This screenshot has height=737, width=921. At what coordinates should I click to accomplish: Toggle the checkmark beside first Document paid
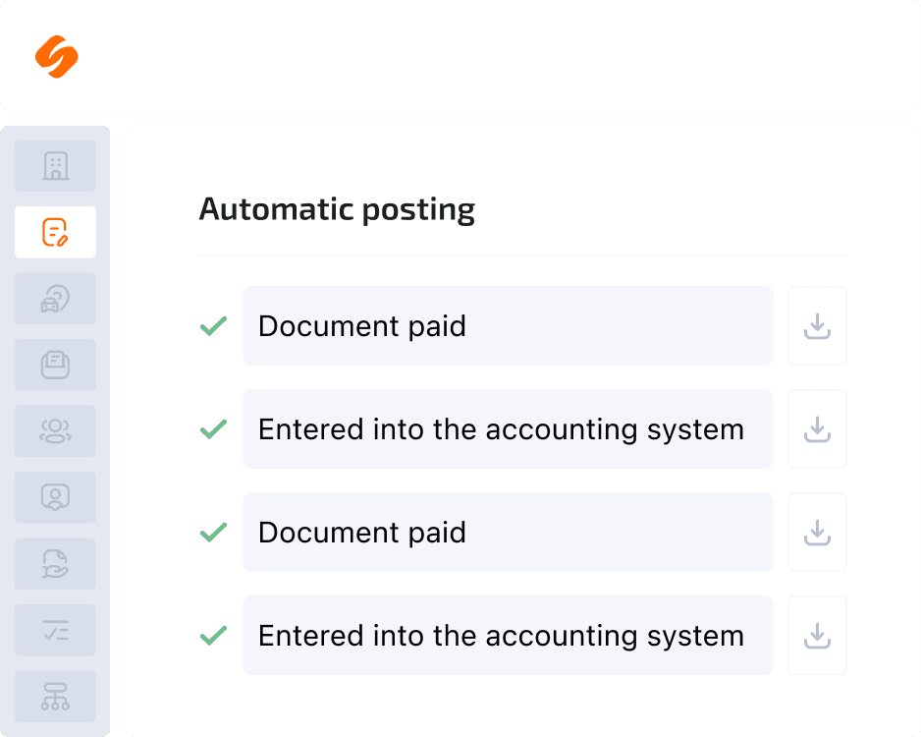(213, 326)
